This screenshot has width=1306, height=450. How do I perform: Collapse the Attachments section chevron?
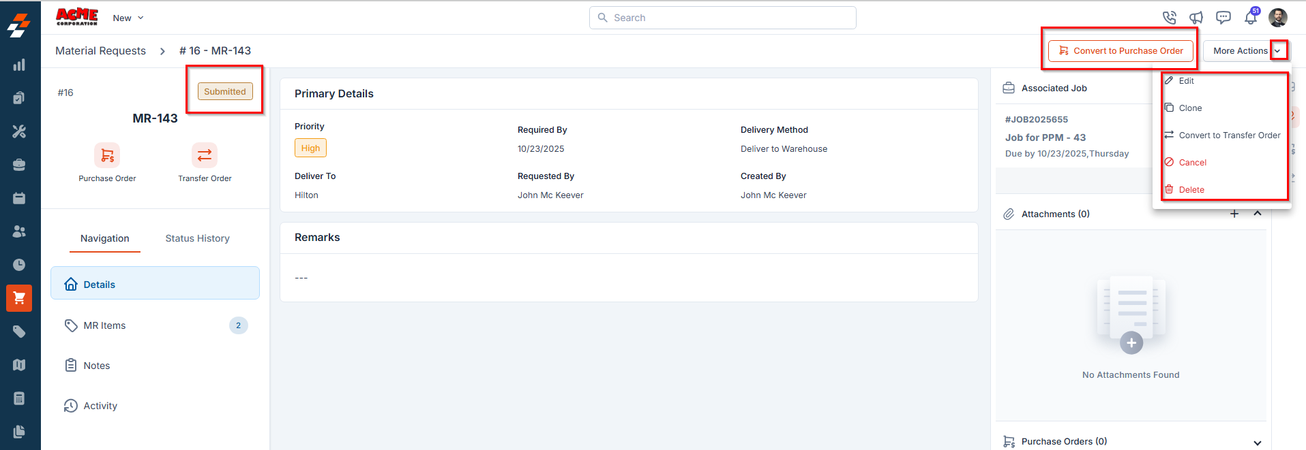click(1258, 214)
